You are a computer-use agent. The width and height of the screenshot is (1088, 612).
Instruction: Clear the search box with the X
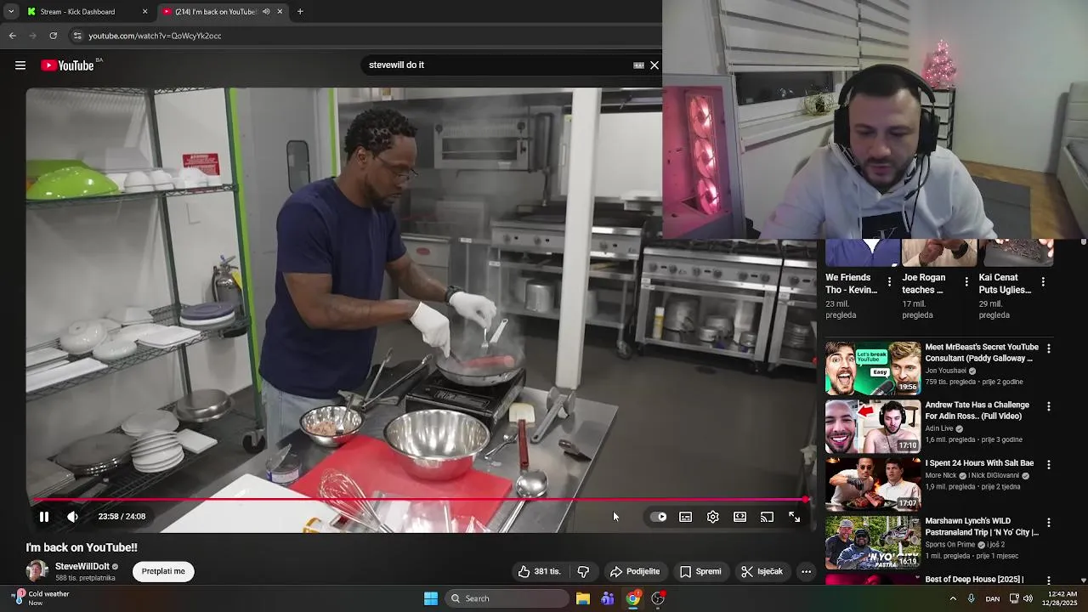pos(654,65)
